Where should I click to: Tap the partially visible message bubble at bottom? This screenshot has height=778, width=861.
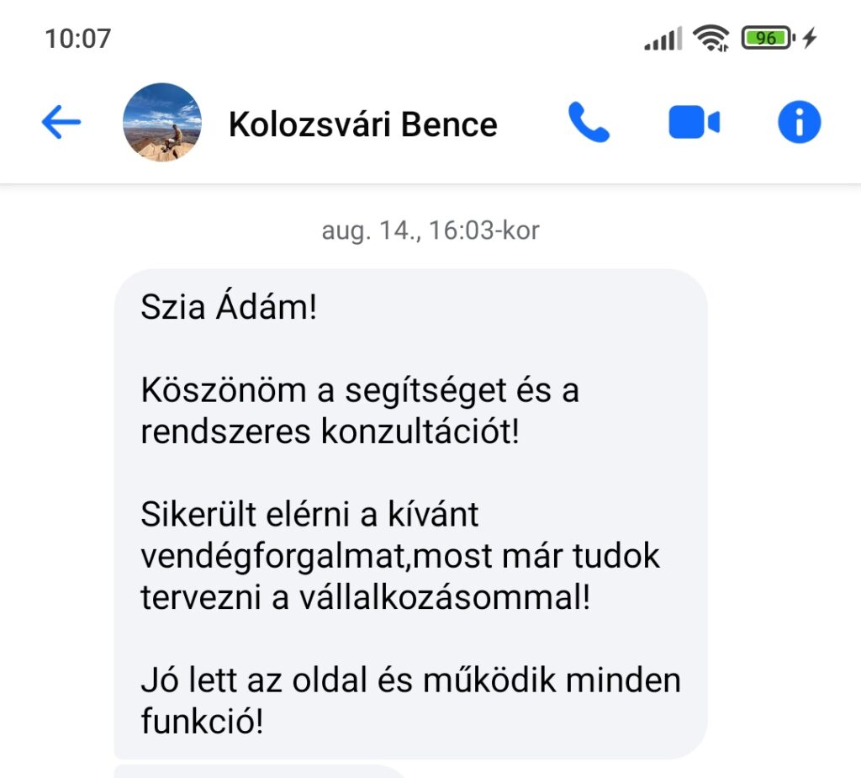pos(261,770)
